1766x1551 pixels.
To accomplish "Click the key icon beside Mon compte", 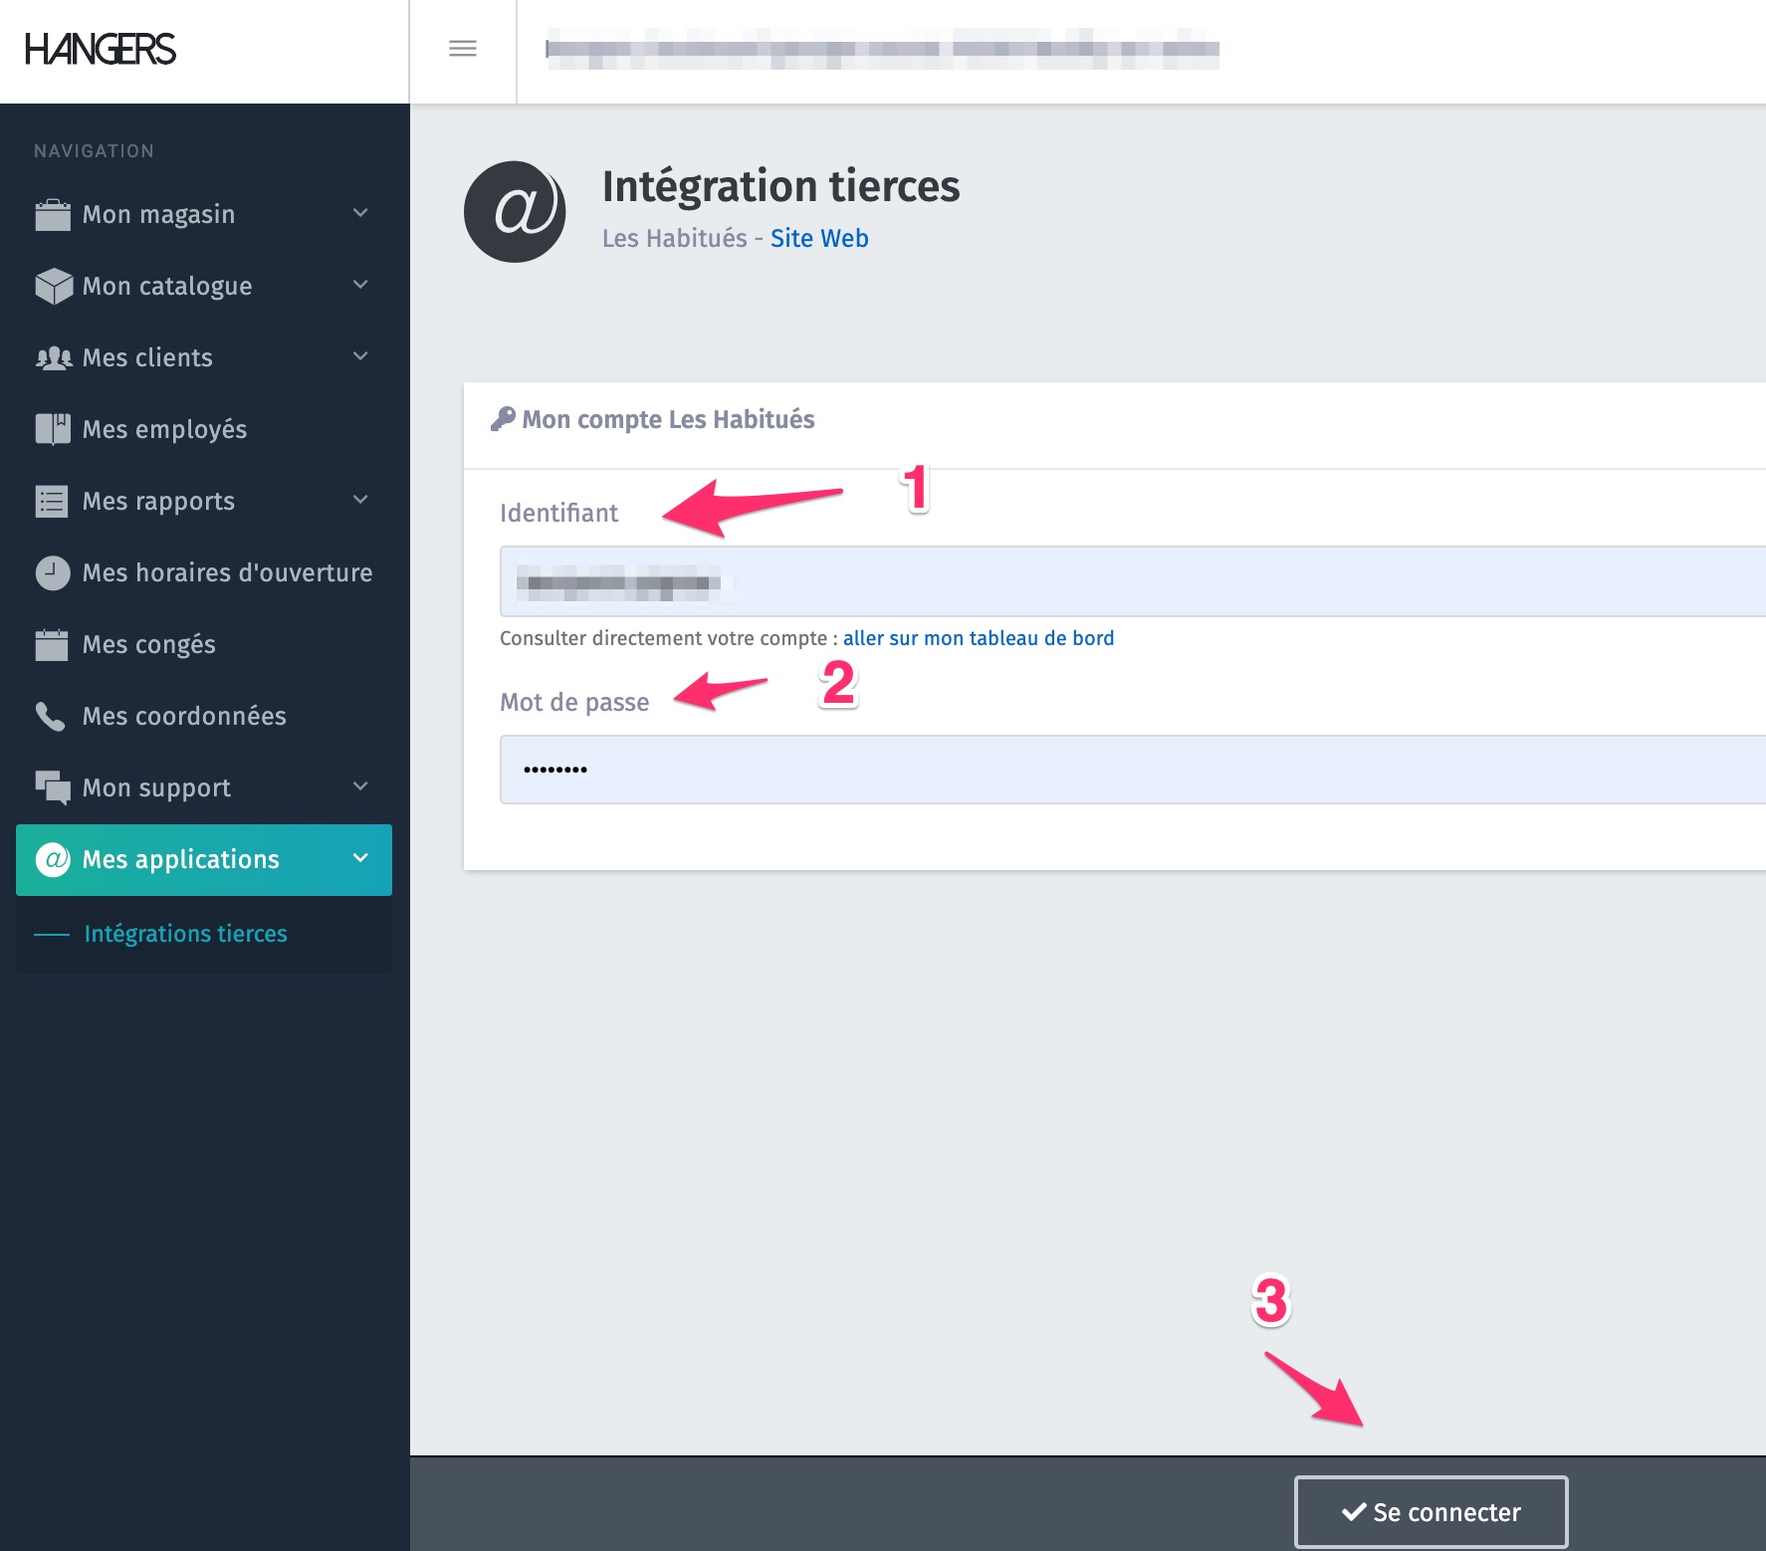I will [503, 419].
